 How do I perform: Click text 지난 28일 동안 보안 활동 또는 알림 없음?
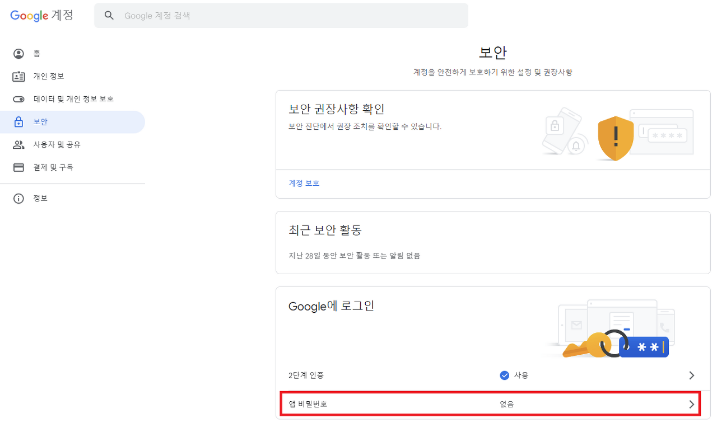pyautogui.click(x=354, y=256)
